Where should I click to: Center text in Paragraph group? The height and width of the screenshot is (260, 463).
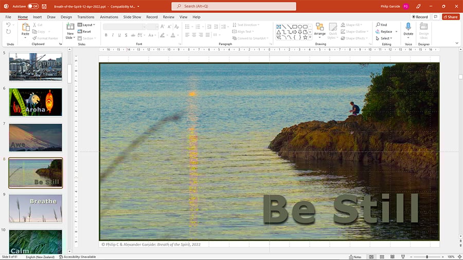tap(194, 35)
